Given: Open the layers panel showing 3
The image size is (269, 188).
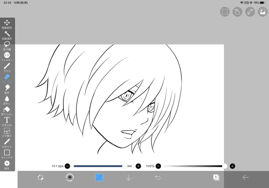Looking at the screenshot, I should 216,177.
